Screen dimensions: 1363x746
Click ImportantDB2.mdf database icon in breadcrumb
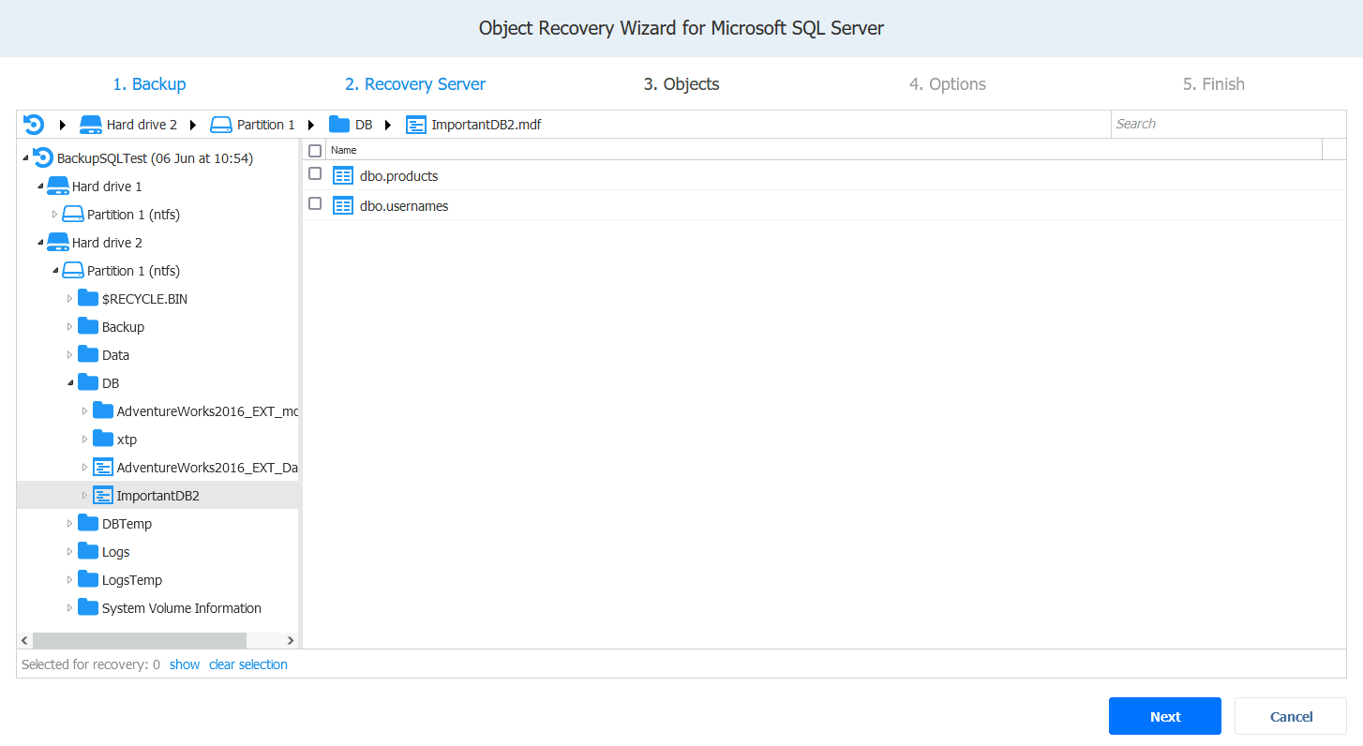click(416, 124)
